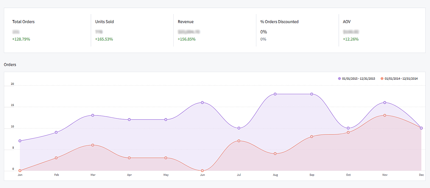Click the purple 2015 data point for Jan
430x188 pixels.
[20, 141]
